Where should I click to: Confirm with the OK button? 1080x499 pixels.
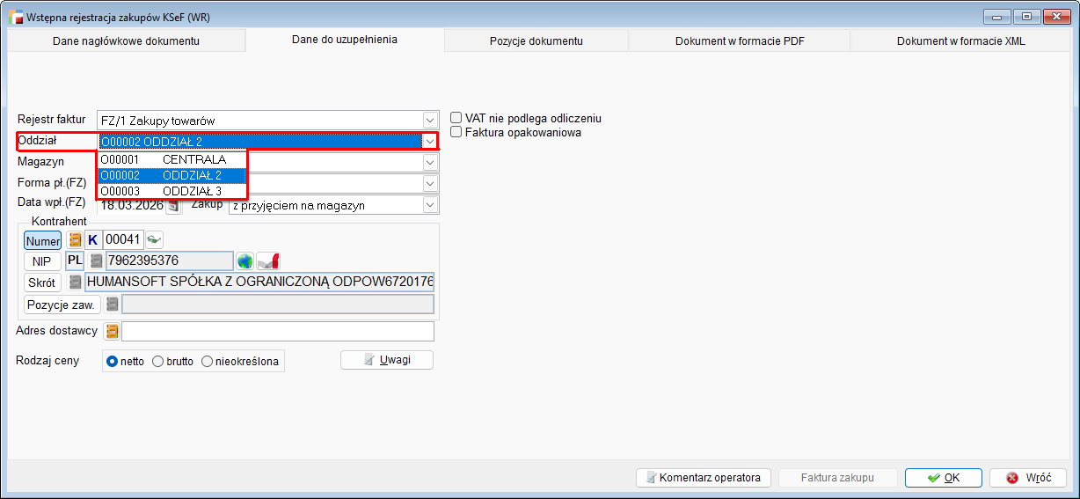(x=943, y=478)
